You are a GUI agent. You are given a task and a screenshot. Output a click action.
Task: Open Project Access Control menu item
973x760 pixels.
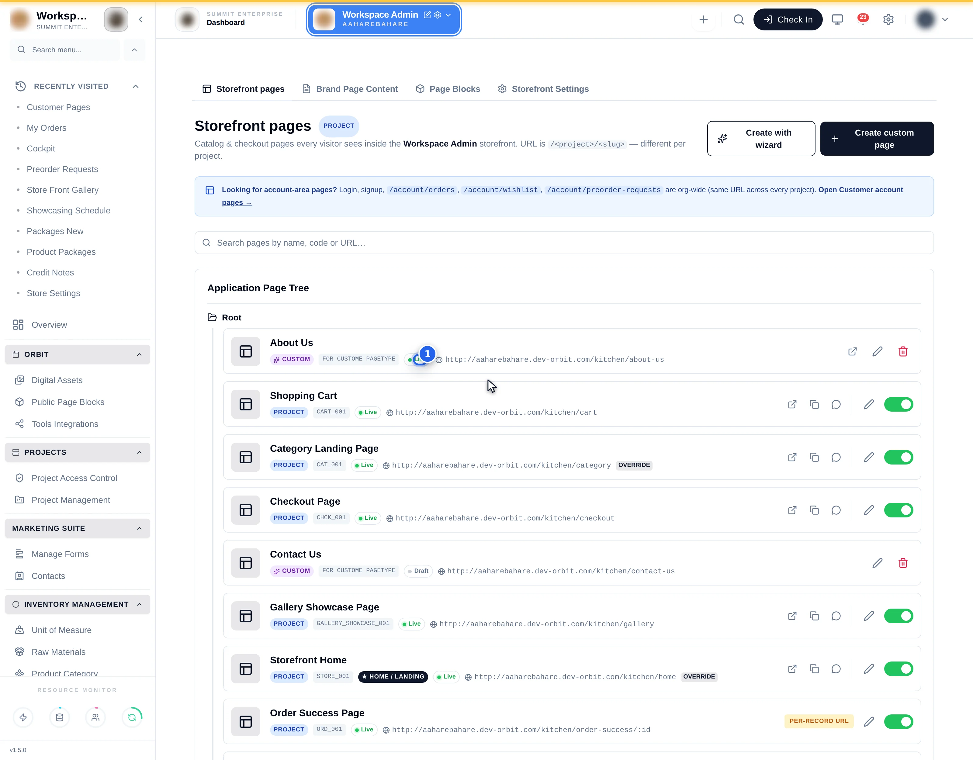pos(74,478)
